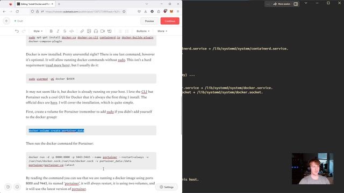Insert an image into the post

click(89, 31)
